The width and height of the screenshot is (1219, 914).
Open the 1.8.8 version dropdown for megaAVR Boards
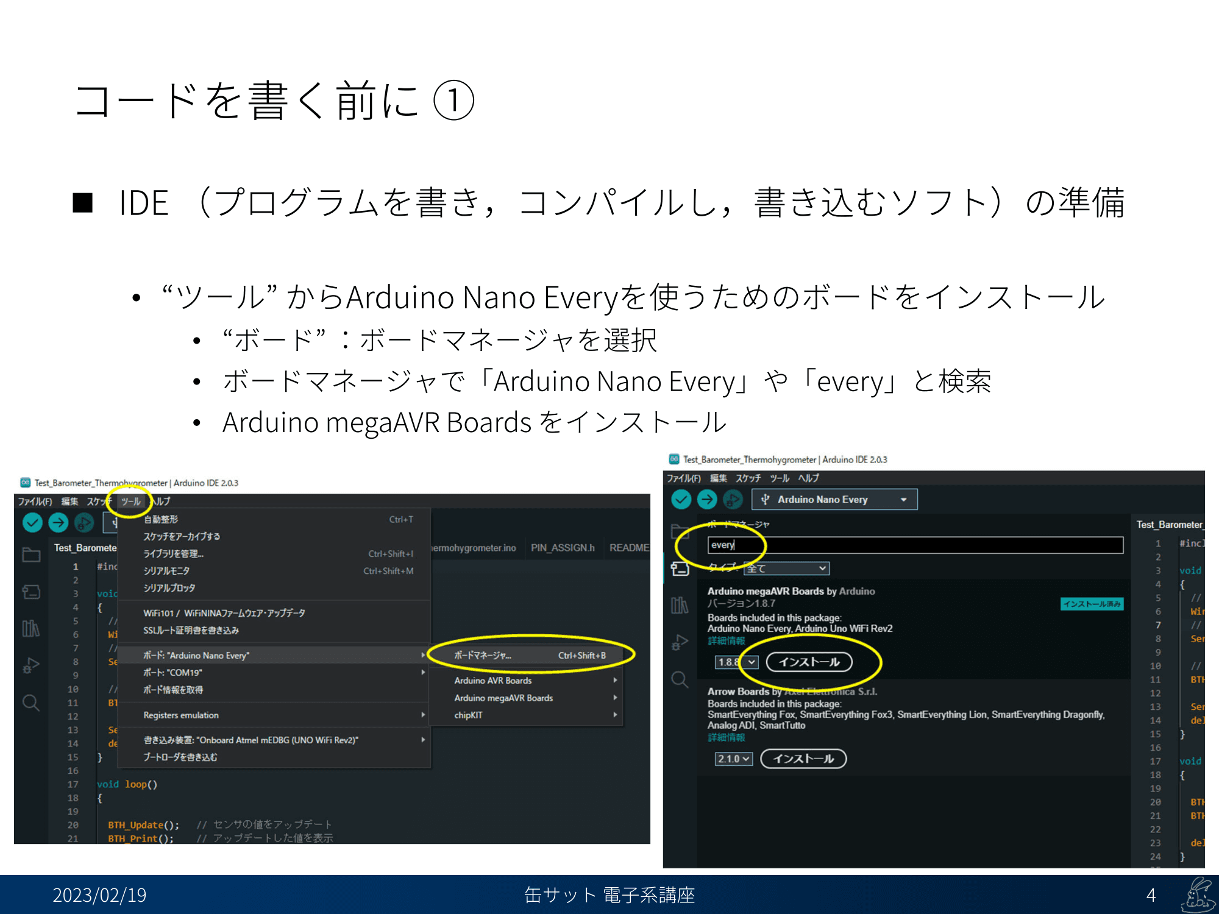click(736, 662)
